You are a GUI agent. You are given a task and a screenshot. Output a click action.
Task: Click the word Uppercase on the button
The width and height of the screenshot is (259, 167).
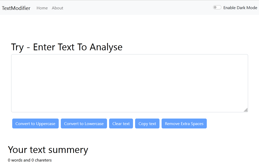pos(46,124)
